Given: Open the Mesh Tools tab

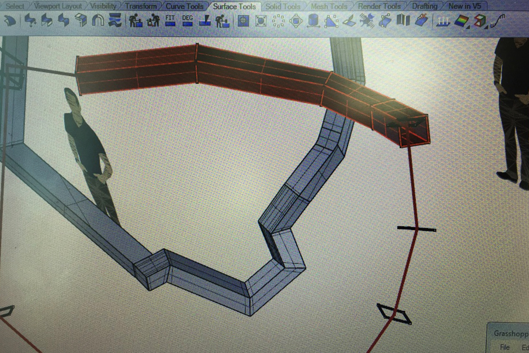Looking at the screenshot, I should pyautogui.click(x=329, y=6).
